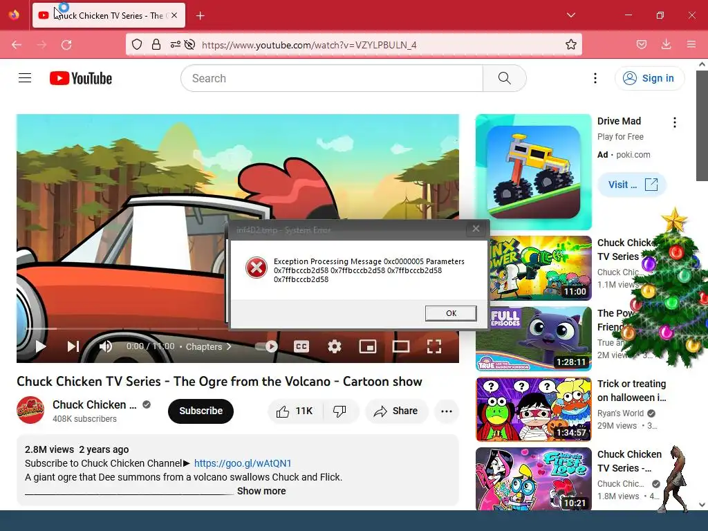Open the 10:21 First Love thumbnail
This screenshot has height=531, width=708.
[533, 478]
